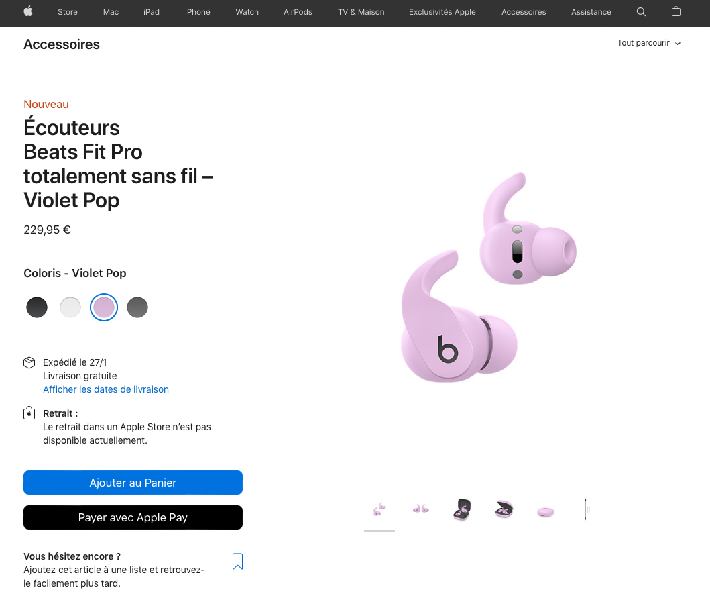
Task: Click the bookmark save-to-list icon
Action: coord(237,562)
